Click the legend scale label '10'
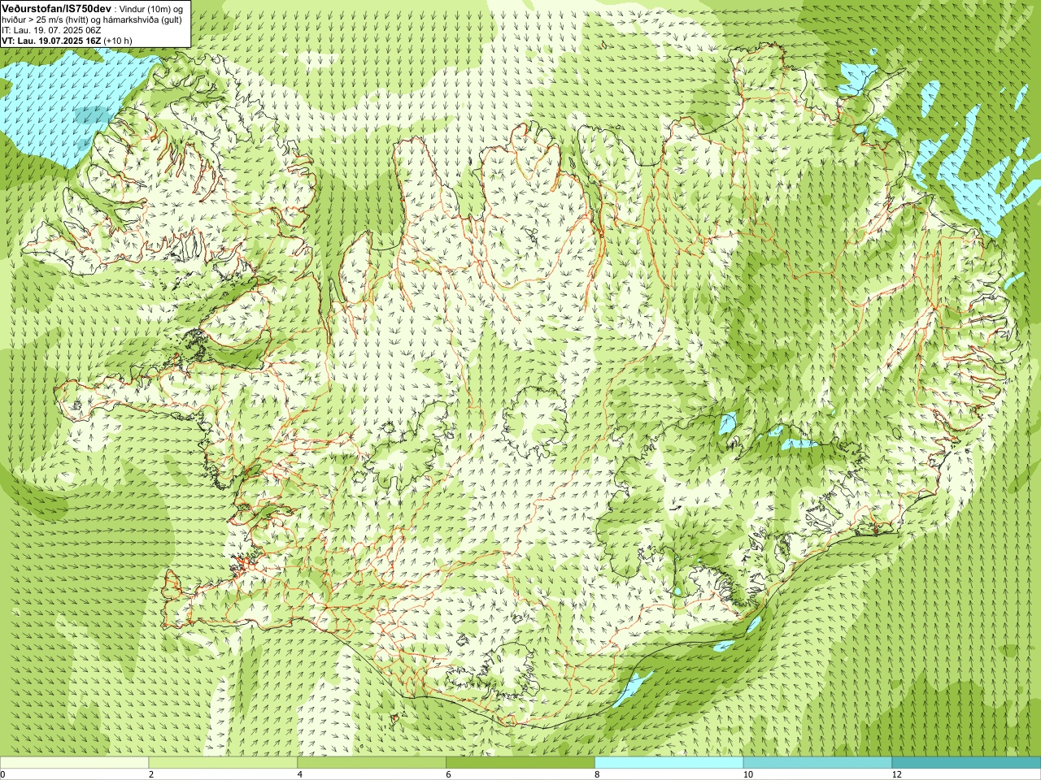This screenshot has height=780, width=1041. [x=747, y=774]
